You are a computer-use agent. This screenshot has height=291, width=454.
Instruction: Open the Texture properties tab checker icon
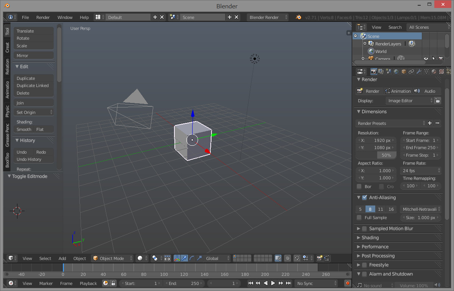442,71
